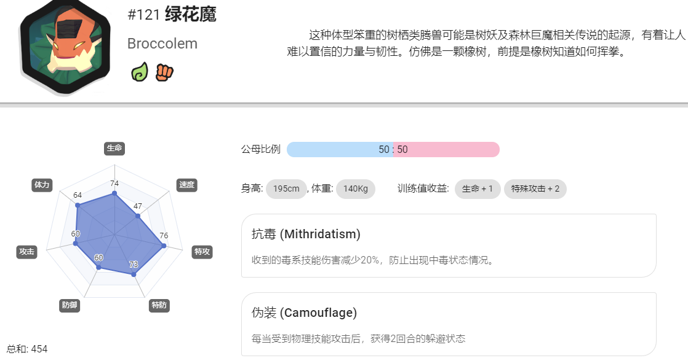The height and width of the screenshot is (358, 688).
Task: Select the 防御 radar axis label
Action: [70, 305]
